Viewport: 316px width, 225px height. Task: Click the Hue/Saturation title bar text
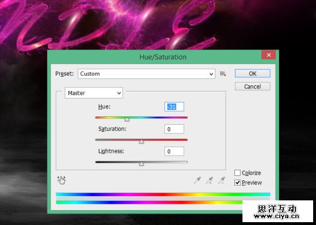click(x=163, y=57)
